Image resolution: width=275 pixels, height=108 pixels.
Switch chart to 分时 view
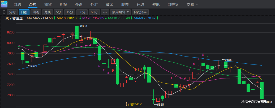pos(12,12)
